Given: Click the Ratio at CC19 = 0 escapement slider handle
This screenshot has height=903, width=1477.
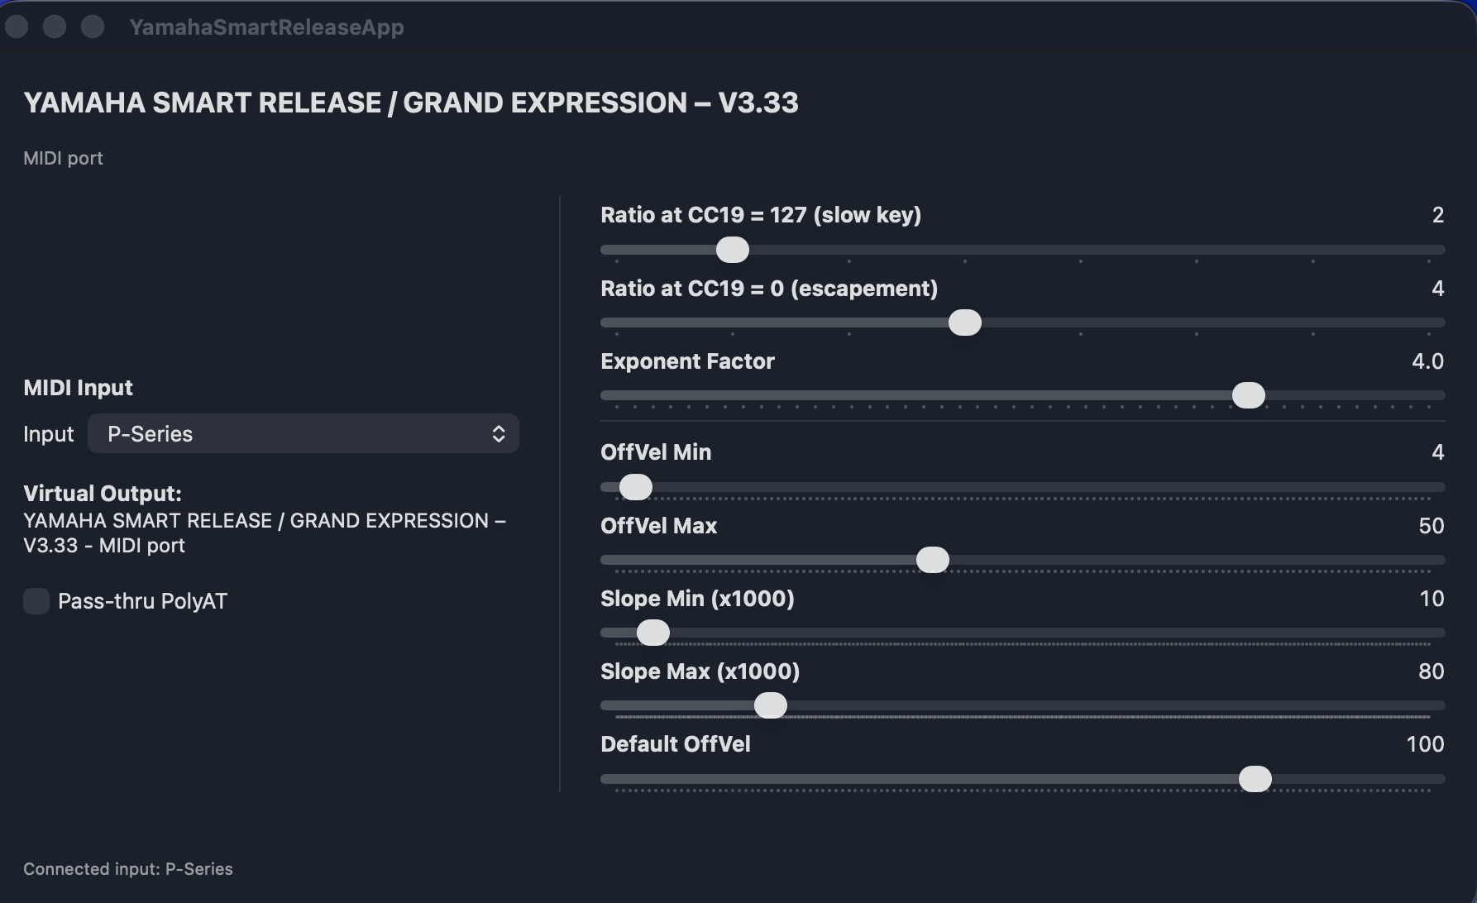Looking at the screenshot, I should [x=964, y=322].
